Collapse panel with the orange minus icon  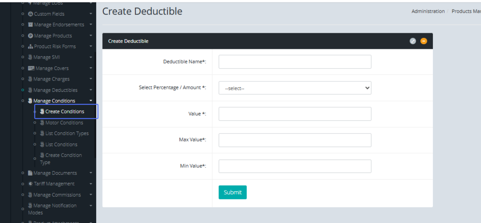[424, 41]
